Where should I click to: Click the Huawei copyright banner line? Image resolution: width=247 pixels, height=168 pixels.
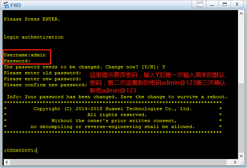click(112, 109)
